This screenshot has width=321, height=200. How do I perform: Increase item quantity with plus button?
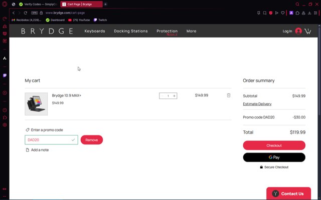pyautogui.click(x=174, y=96)
